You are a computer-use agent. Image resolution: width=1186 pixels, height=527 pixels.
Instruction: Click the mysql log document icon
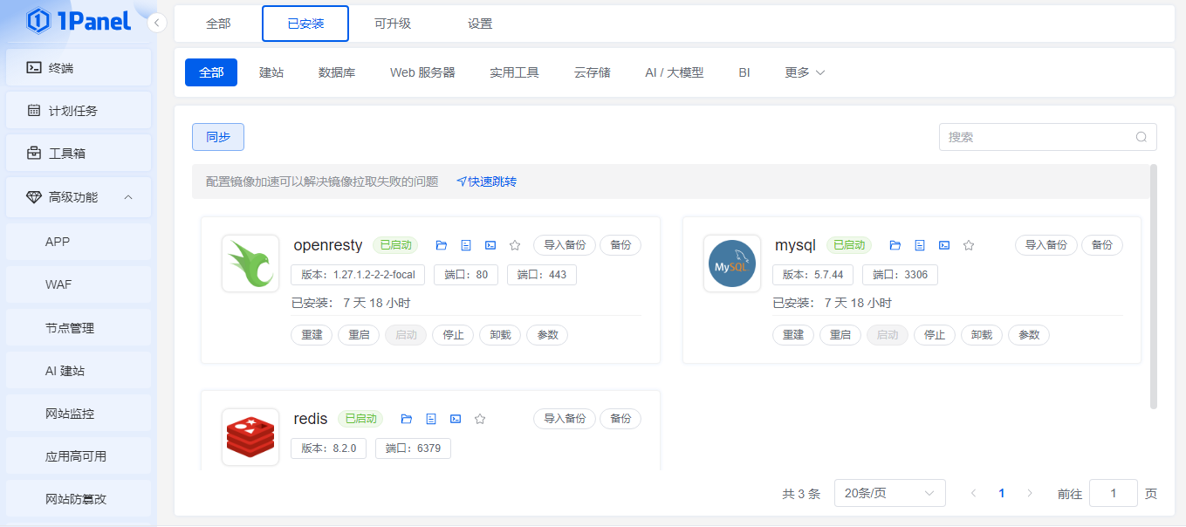click(x=920, y=245)
